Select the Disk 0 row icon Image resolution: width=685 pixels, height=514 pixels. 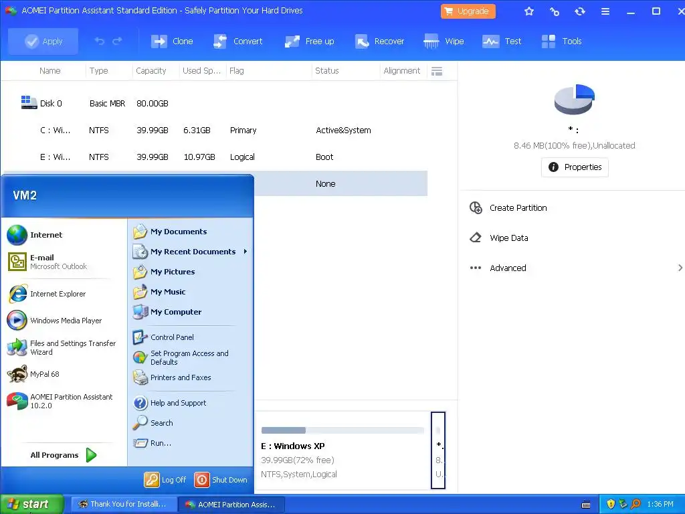click(x=29, y=102)
